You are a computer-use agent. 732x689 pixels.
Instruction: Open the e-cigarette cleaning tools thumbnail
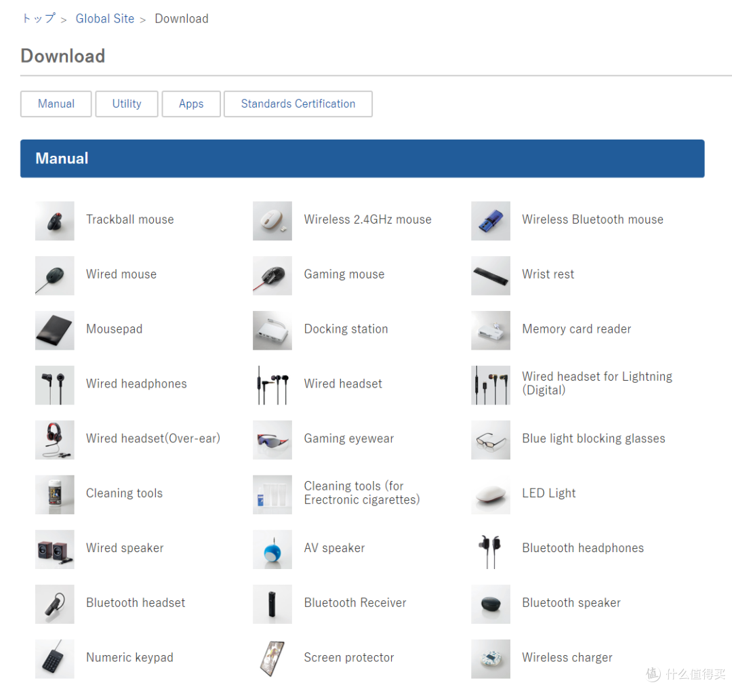coord(272,495)
